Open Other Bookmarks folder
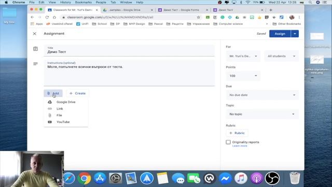Image resolution: width=332 pixels, height=187 pixels. point(287,24)
